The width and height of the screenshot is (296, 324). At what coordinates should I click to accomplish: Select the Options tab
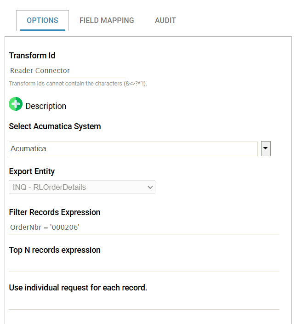coord(42,21)
